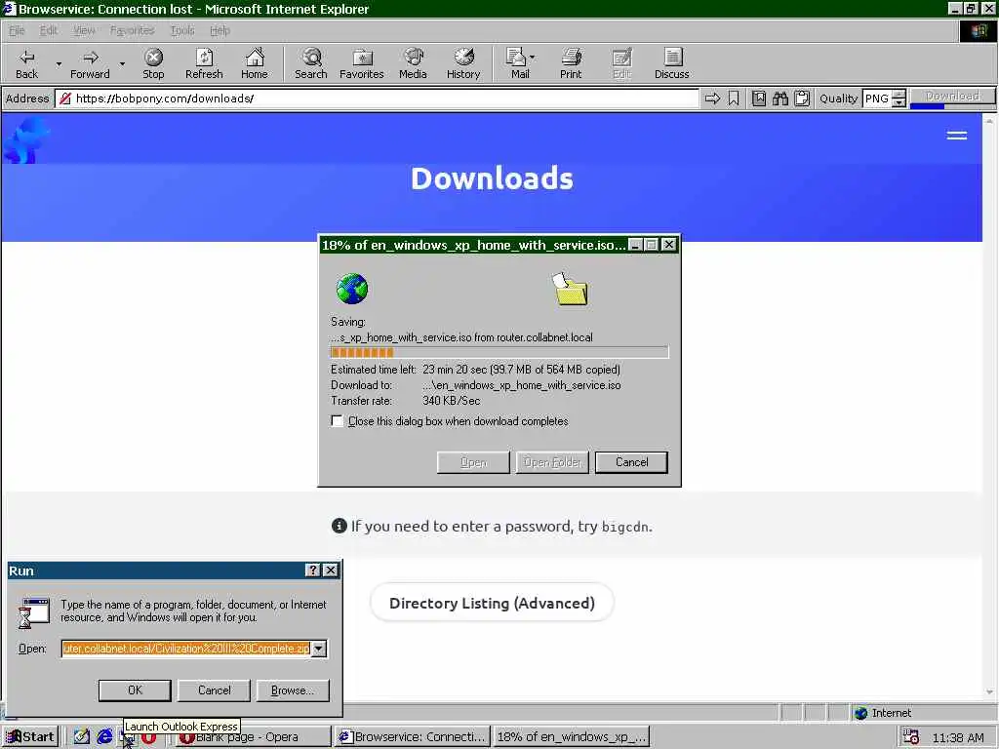Open the hamburger menu on Downloads page

(957, 135)
